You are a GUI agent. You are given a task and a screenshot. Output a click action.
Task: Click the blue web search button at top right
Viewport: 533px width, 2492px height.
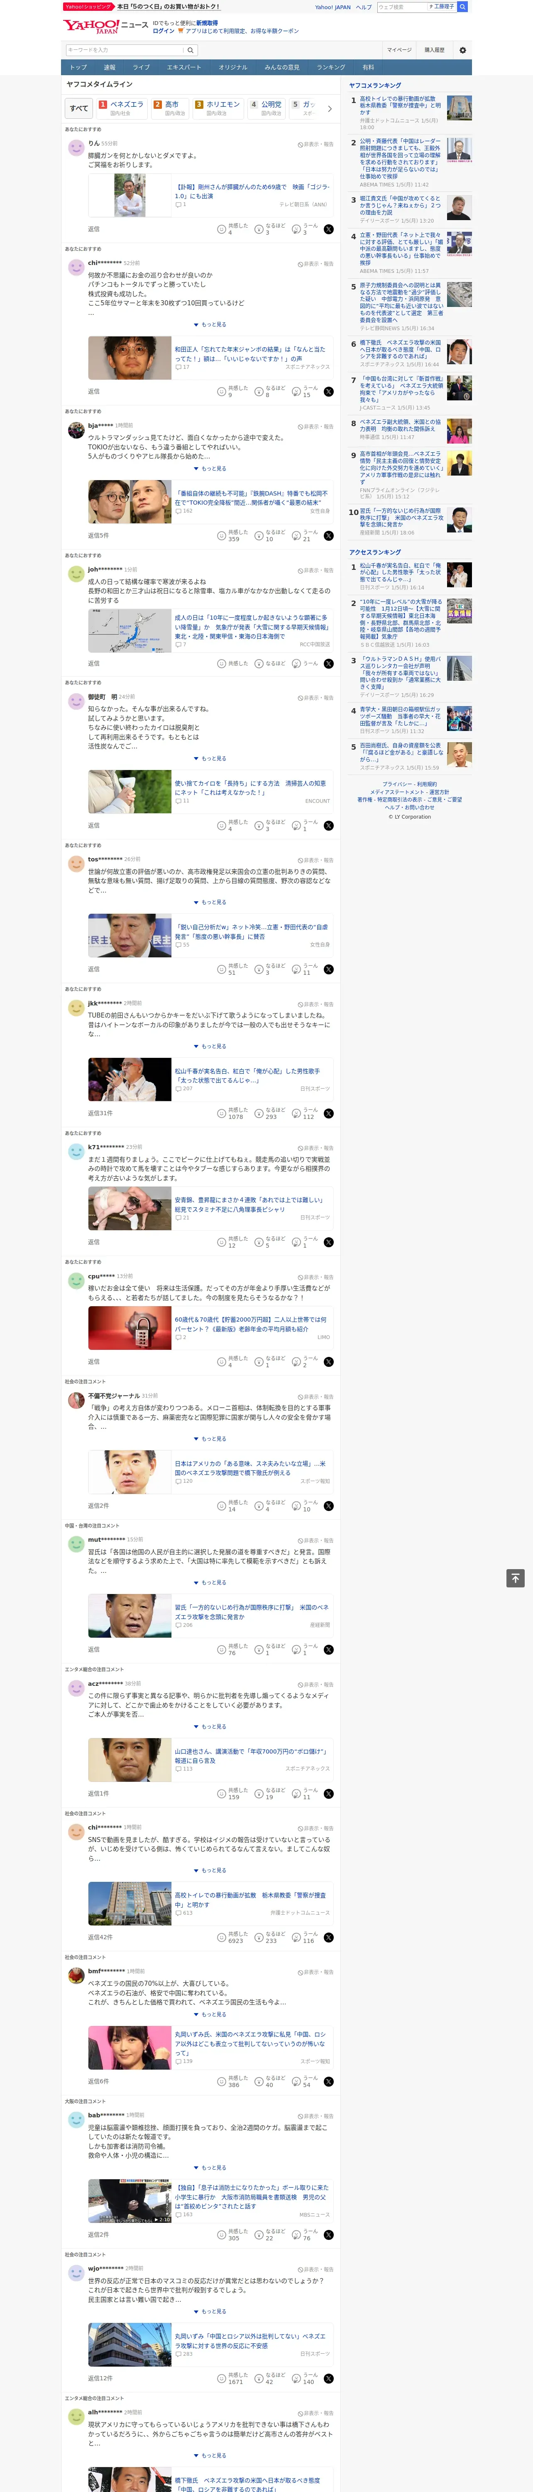462,7
